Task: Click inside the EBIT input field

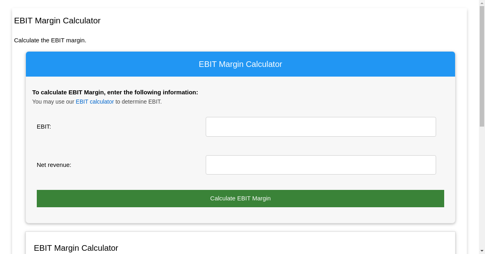Action: (321, 127)
